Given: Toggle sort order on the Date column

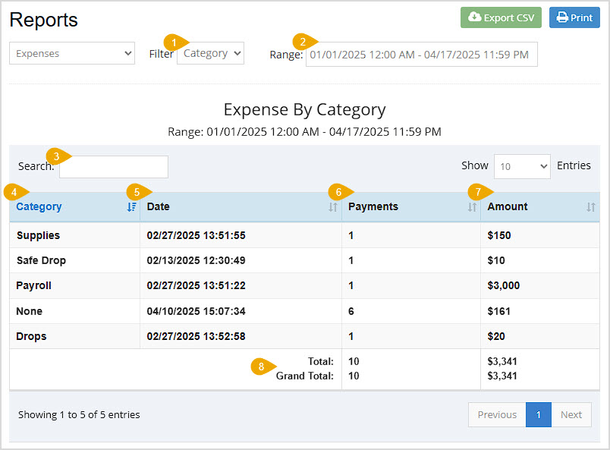Looking at the screenshot, I should tap(333, 207).
